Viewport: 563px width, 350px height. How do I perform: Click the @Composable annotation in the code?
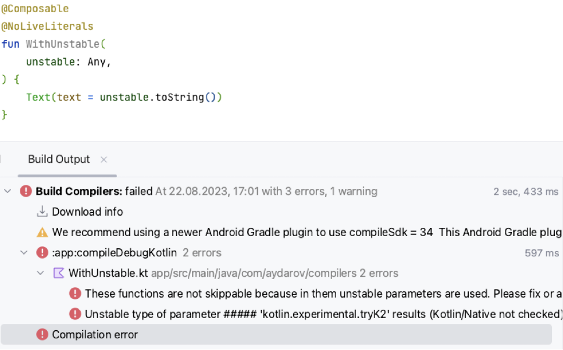(35, 9)
